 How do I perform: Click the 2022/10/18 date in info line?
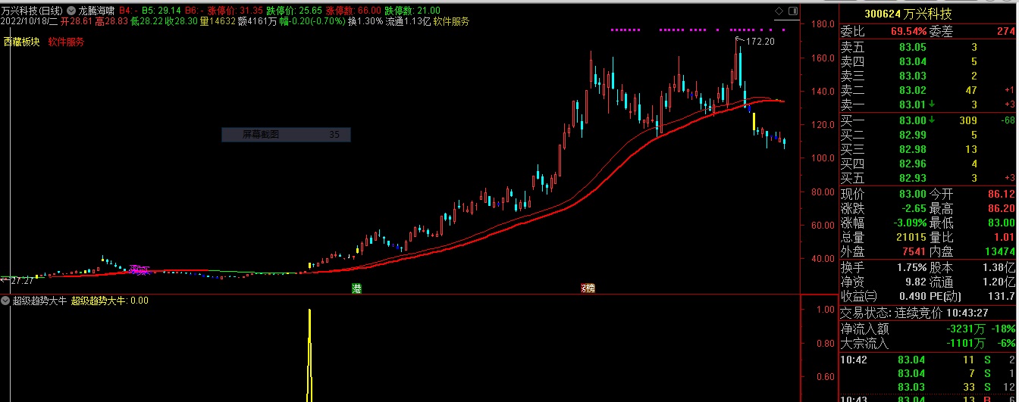pos(28,21)
